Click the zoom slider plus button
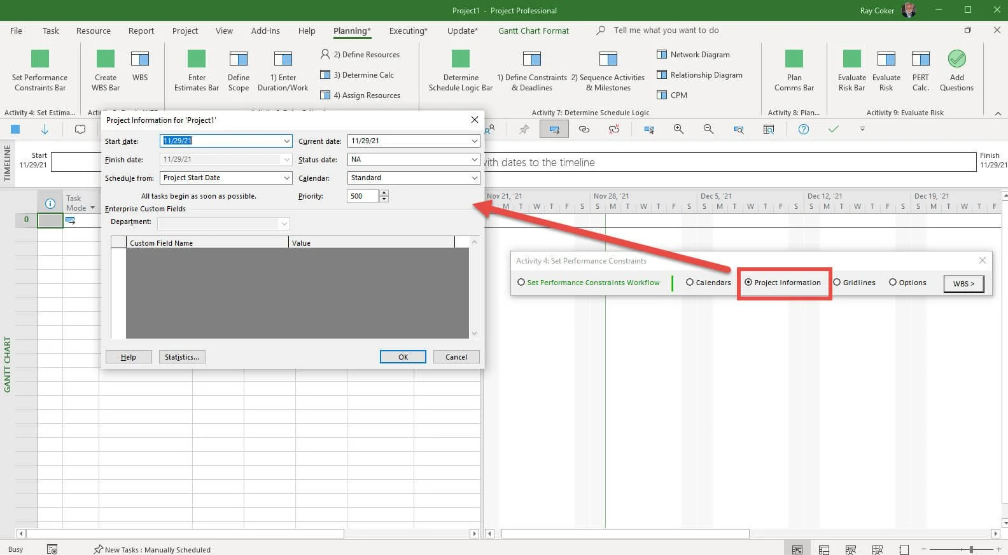This screenshot has width=1008, height=555. coord(998,549)
